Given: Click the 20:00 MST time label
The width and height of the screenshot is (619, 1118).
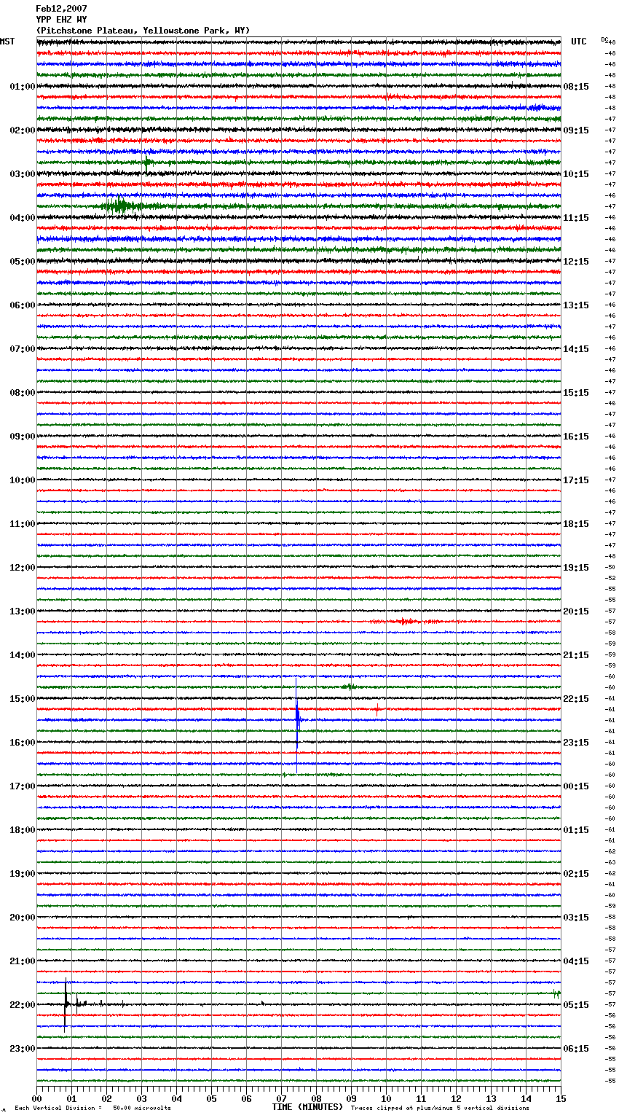Looking at the screenshot, I should point(23,918).
